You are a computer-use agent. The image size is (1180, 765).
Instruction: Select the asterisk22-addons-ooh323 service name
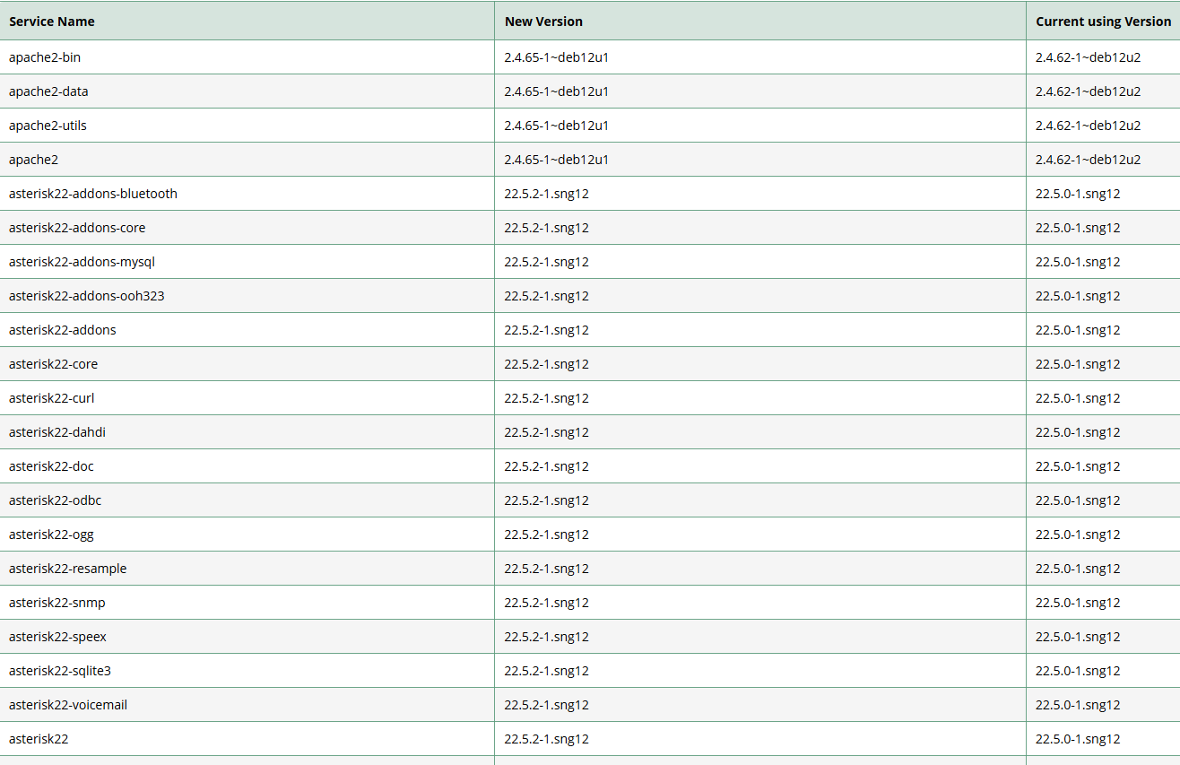[x=87, y=296]
